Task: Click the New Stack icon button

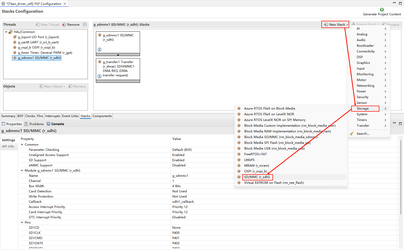Action: (326, 25)
